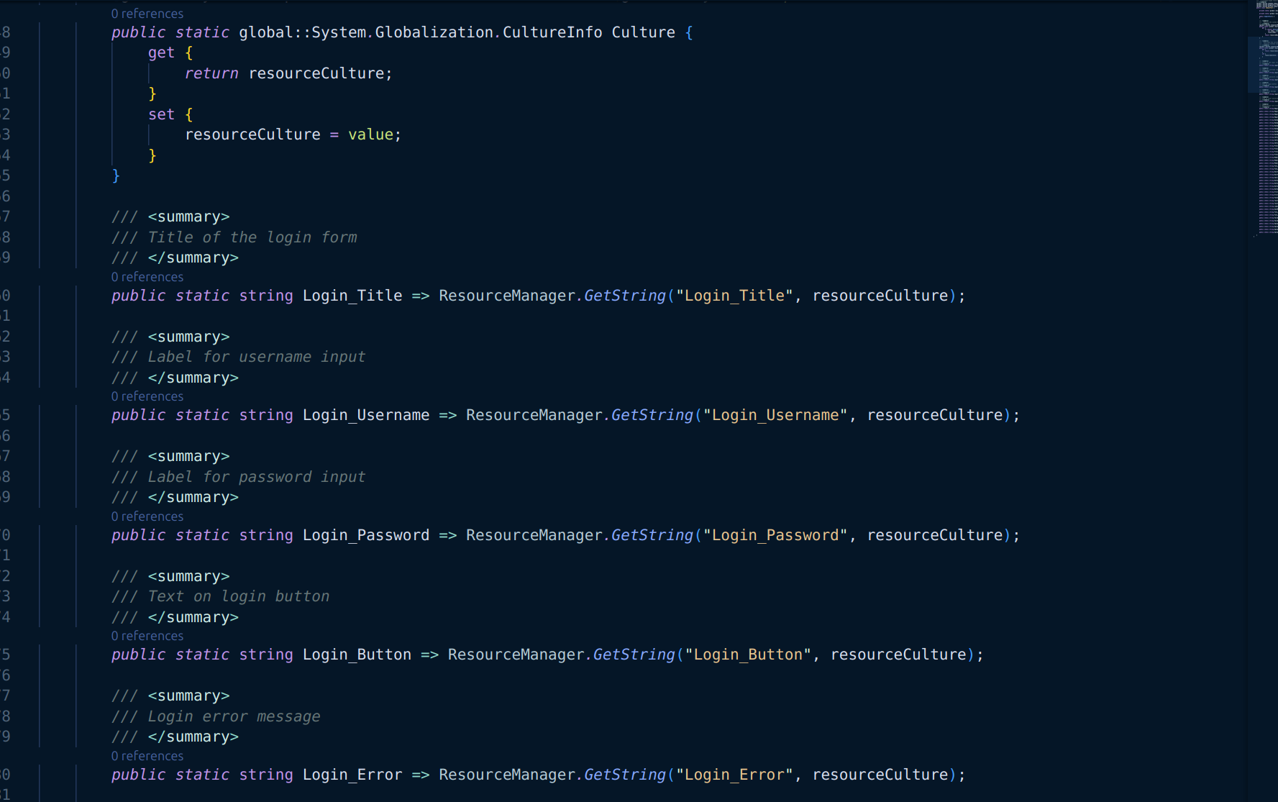Click the 0 references link above Login_Title property

(147, 276)
